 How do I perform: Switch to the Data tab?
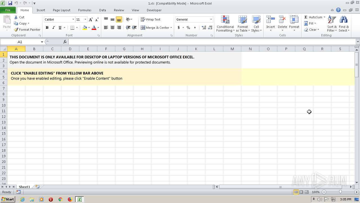103,10
